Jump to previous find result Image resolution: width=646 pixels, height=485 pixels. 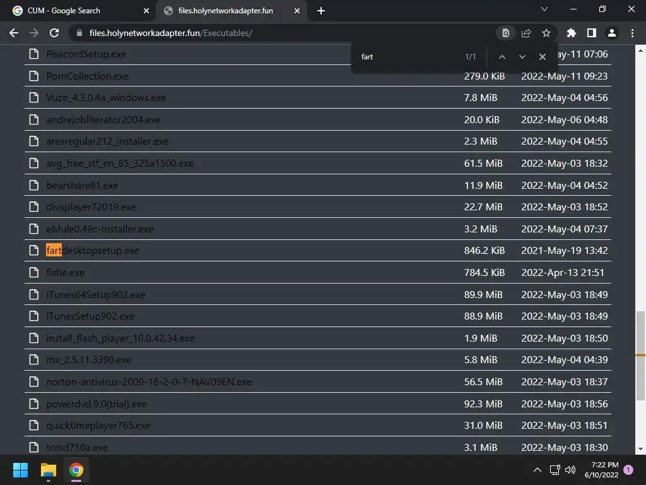(x=502, y=57)
